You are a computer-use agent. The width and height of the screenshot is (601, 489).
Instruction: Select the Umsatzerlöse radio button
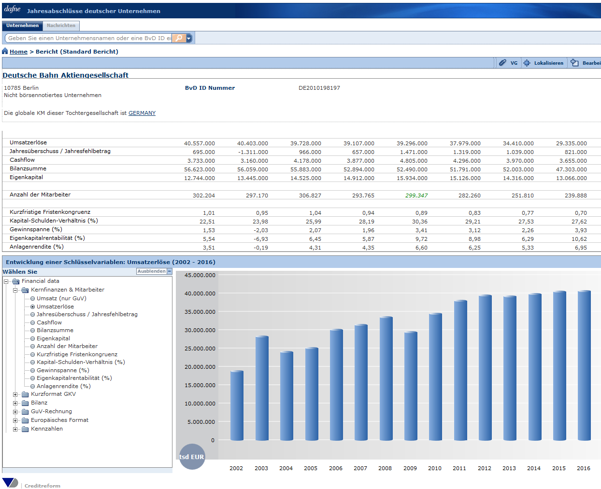pos(33,307)
